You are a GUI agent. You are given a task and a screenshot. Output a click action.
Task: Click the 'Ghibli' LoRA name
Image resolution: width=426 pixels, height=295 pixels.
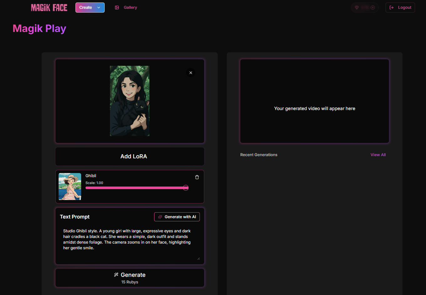[x=91, y=176]
